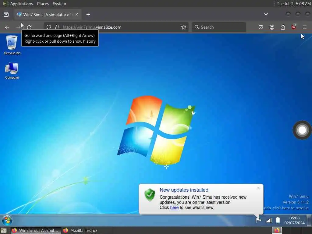Open the Windows 7 Start orb

tap(7, 221)
